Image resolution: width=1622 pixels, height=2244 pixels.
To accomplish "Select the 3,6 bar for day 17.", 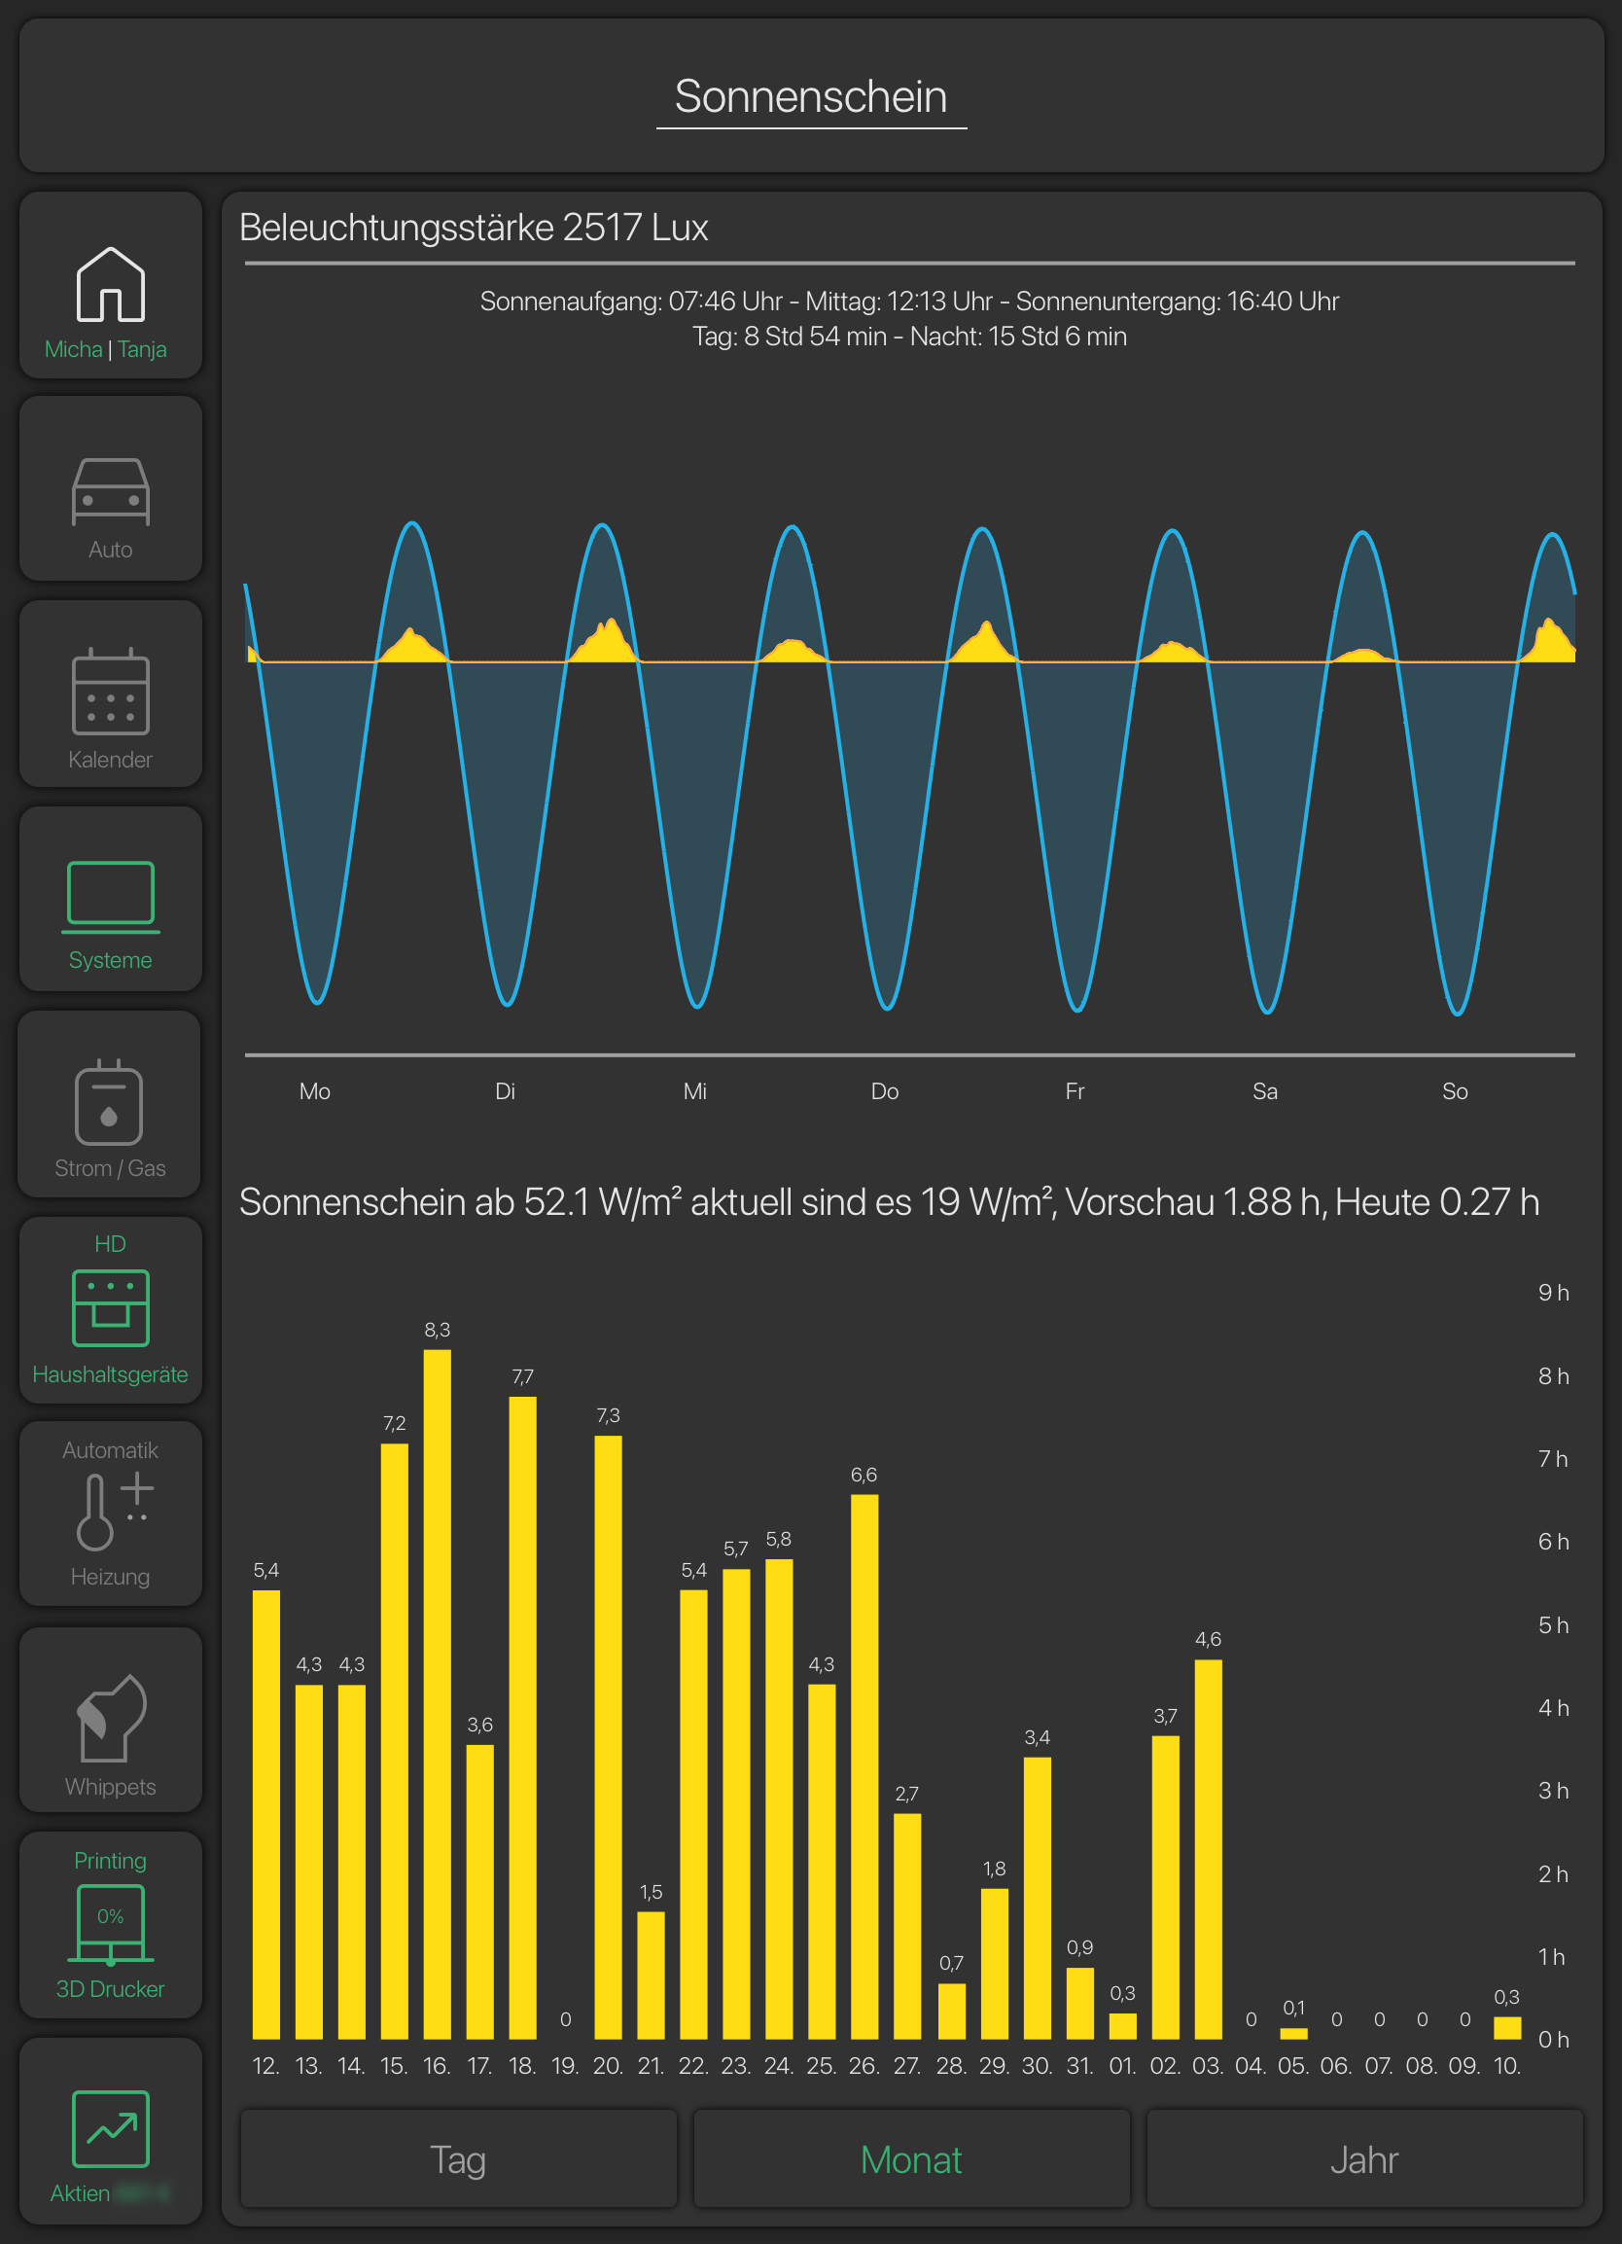I will tap(479, 1891).
